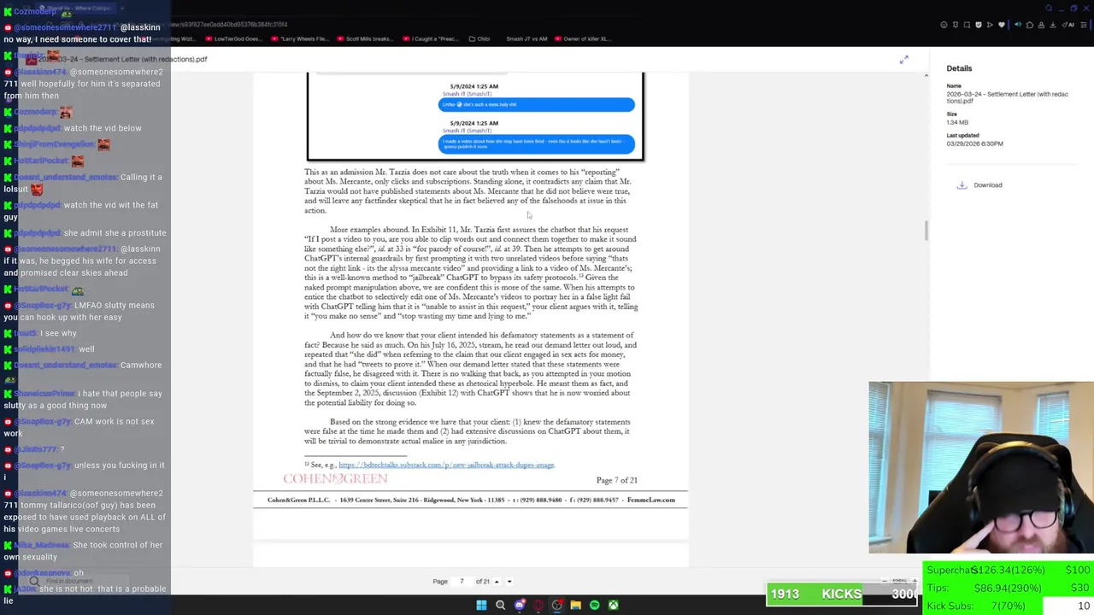Click the triangular send icon in browser toolbar
The height and width of the screenshot is (615, 1094).
point(990,25)
